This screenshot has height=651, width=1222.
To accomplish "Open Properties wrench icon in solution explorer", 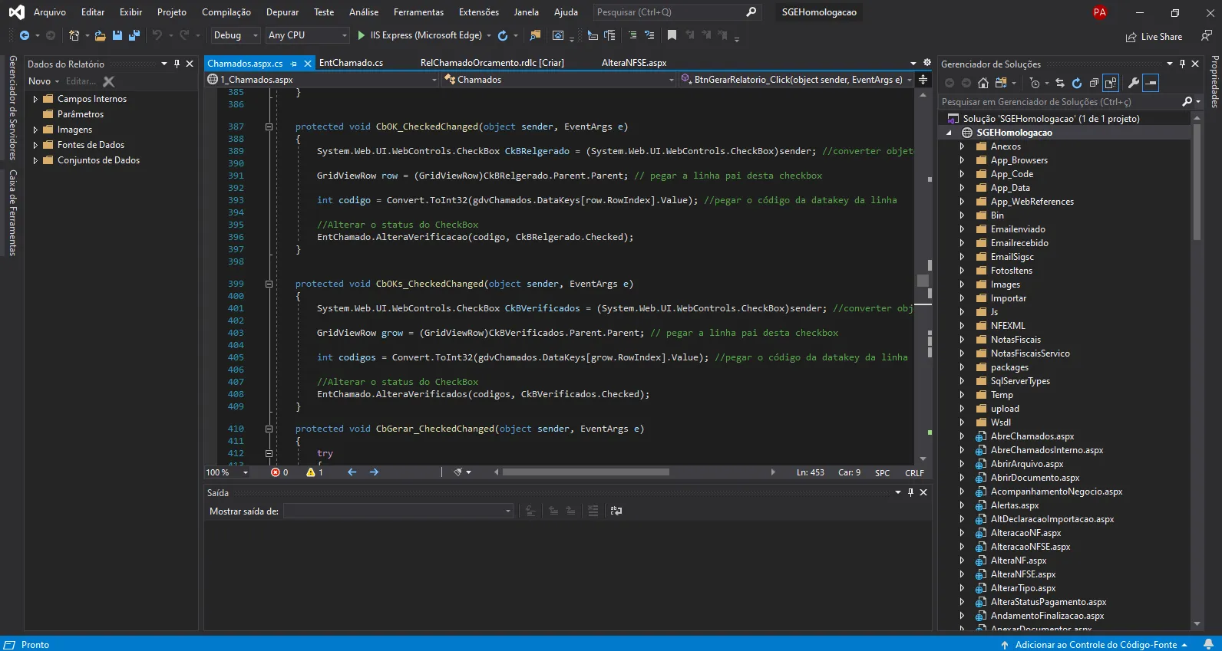I will click(x=1133, y=83).
